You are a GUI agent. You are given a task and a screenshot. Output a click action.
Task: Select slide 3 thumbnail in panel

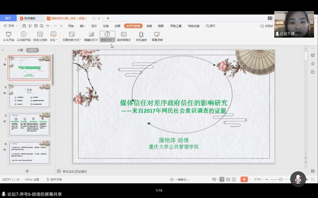(29, 124)
